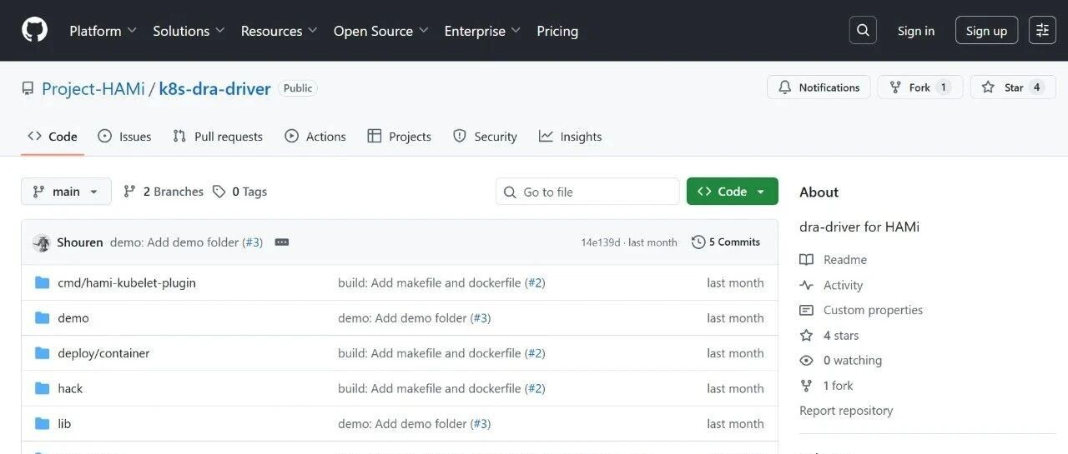1068x454 pixels.
Task: Open the Pricing page
Action: click(x=557, y=31)
